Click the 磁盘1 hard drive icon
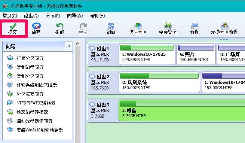This screenshot has height=143, width=245. coord(92,48)
